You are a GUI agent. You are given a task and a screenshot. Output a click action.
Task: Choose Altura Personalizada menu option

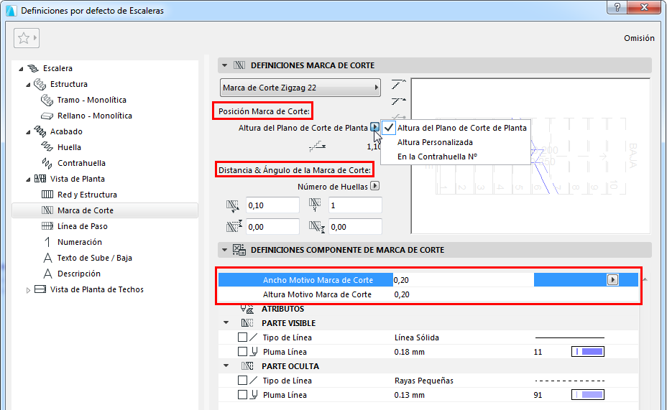click(435, 142)
